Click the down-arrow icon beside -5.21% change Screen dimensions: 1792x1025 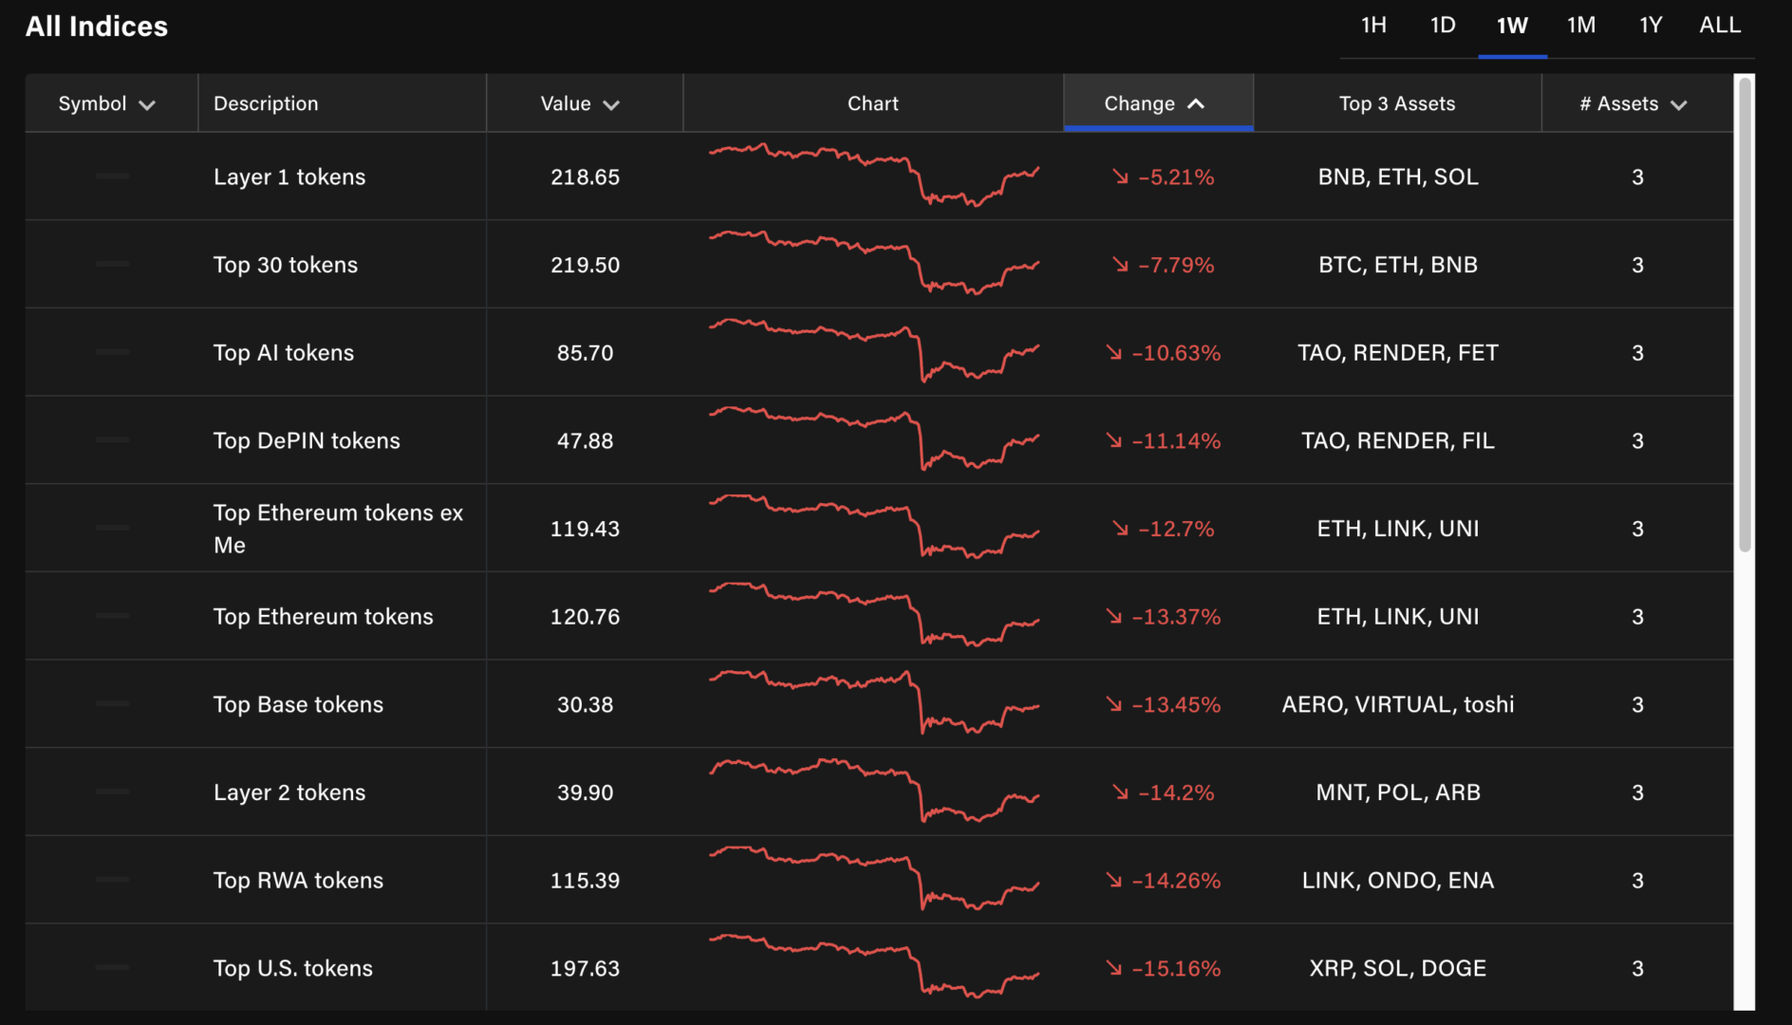1121,177
